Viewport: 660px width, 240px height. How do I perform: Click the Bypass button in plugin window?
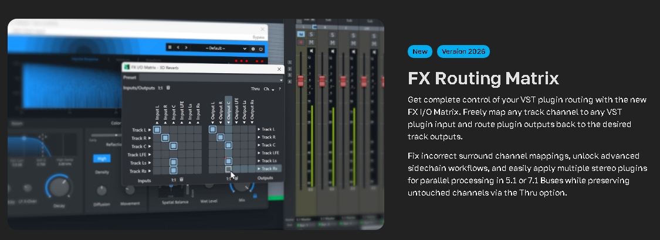tap(259, 37)
